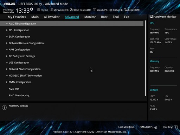Open Onboard Devices Configuration

pyautogui.click(x=72, y=43)
